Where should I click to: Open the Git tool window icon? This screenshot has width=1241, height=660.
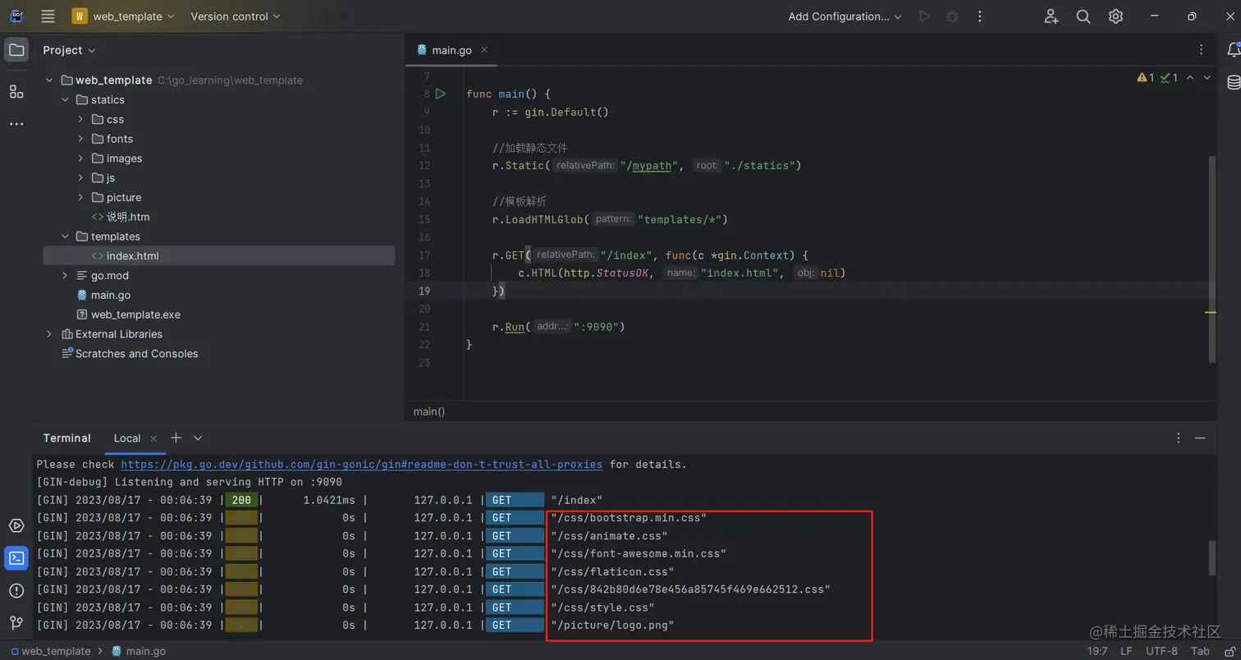(16, 622)
